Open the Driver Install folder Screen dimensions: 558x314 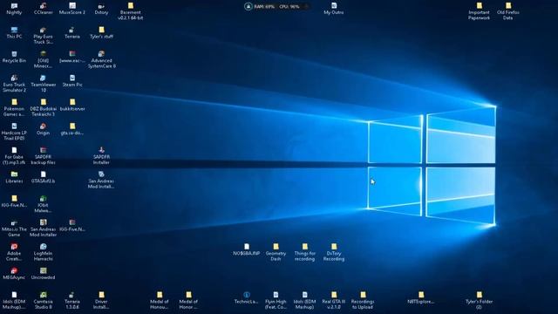[101, 300]
